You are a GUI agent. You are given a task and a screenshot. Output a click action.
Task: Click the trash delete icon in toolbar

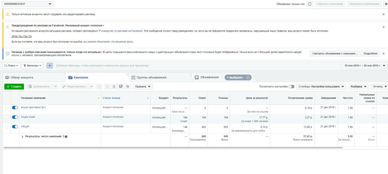[114, 86]
